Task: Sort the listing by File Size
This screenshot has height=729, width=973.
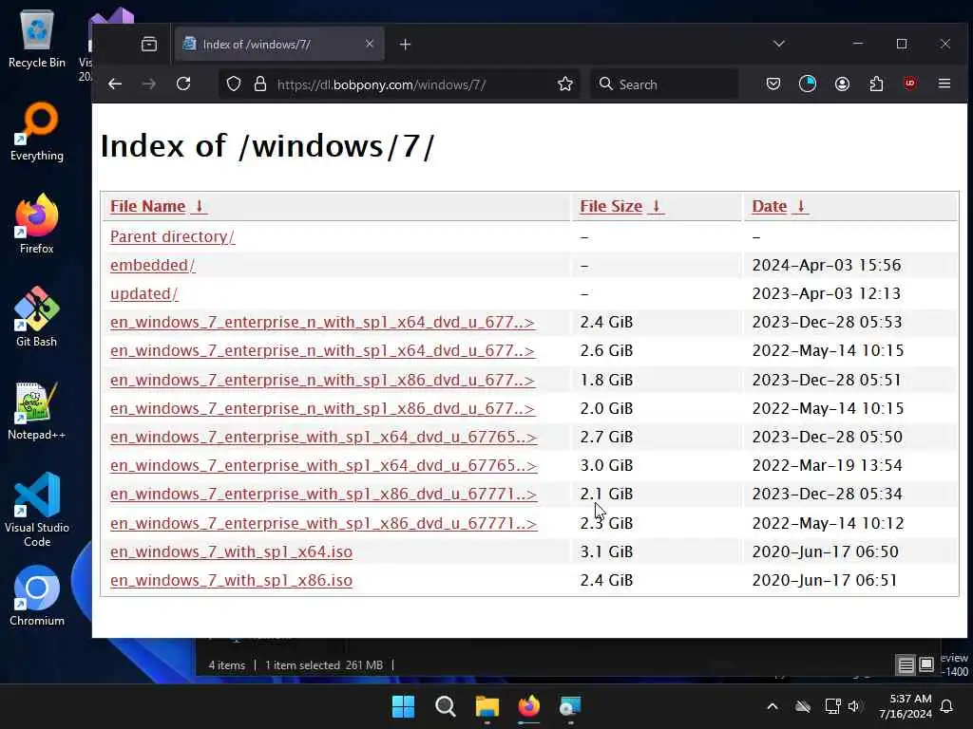Action: coord(621,206)
